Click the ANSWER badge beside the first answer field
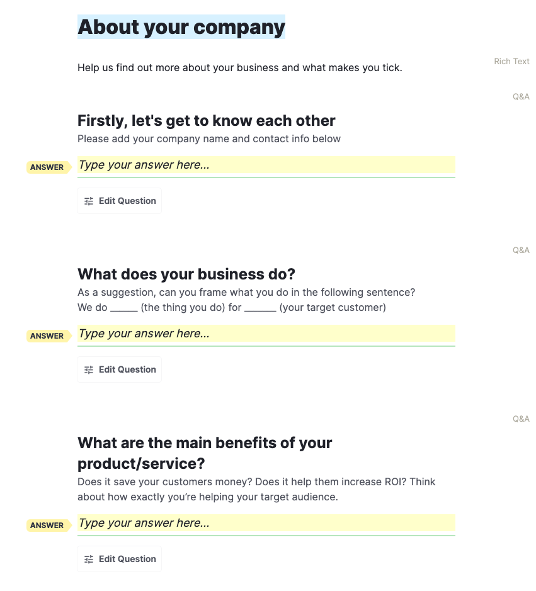536x591 pixels. tap(47, 167)
